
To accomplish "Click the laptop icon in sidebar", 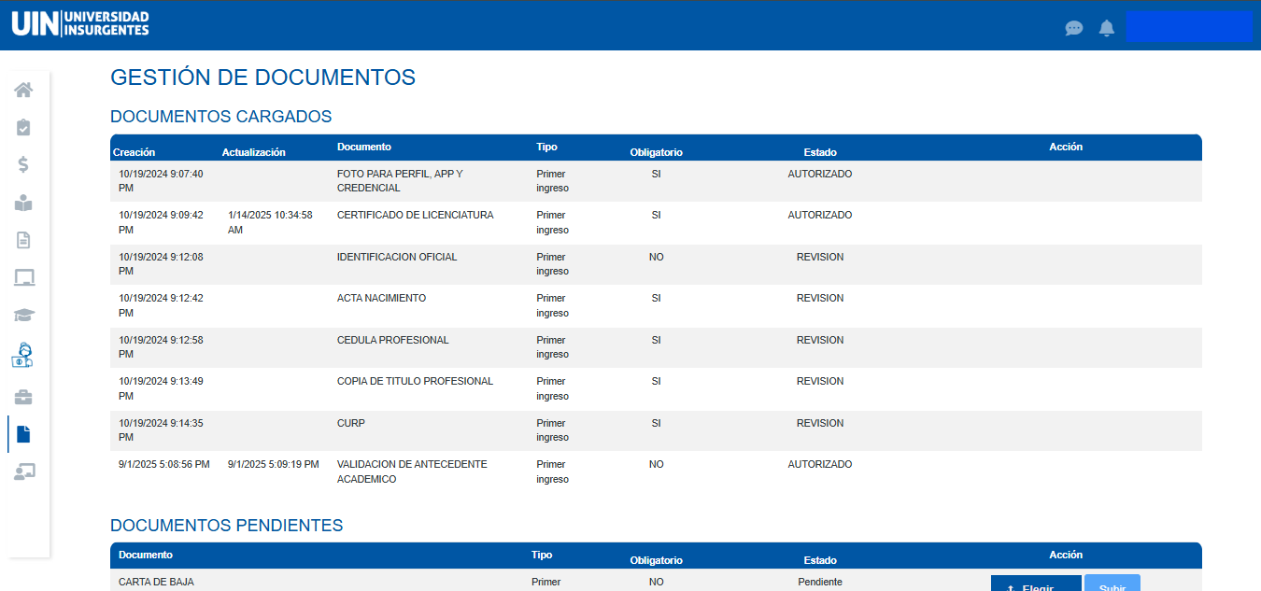I will click(23, 277).
